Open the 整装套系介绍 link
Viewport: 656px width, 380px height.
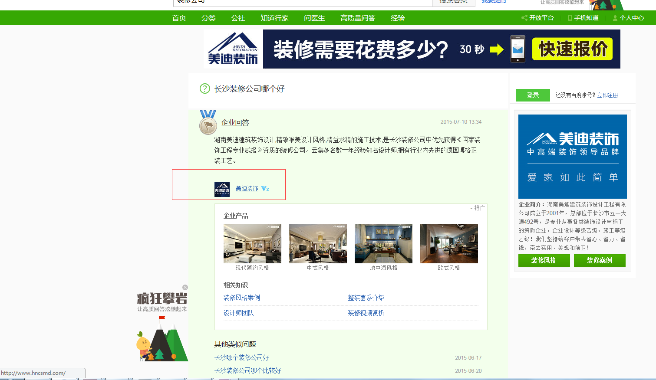point(366,298)
